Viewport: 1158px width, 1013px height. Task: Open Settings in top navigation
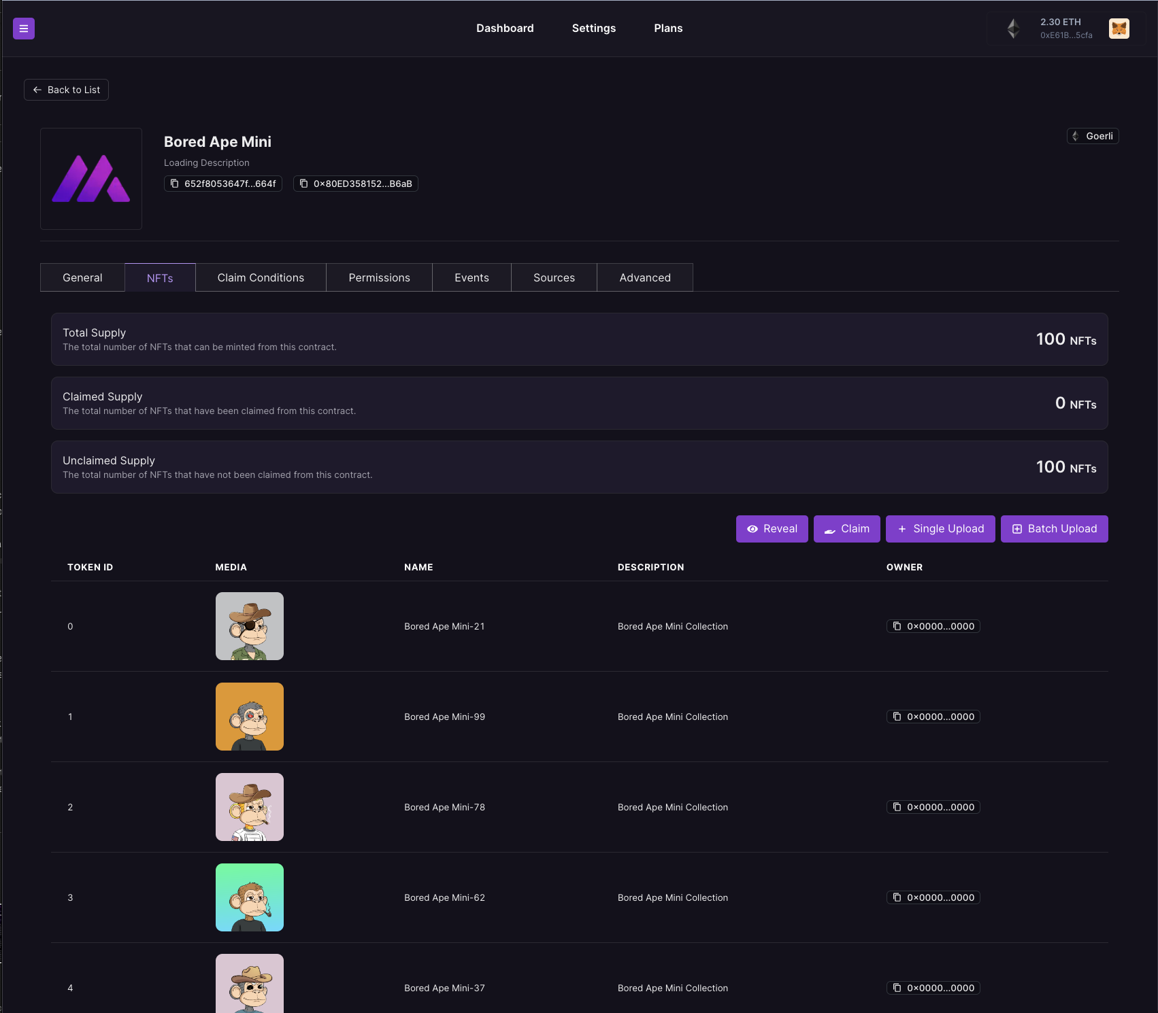pos(594,29)
